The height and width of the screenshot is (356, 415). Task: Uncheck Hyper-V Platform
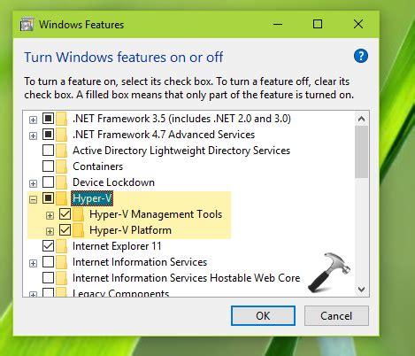pyautogui.click(x=65, y=230)
